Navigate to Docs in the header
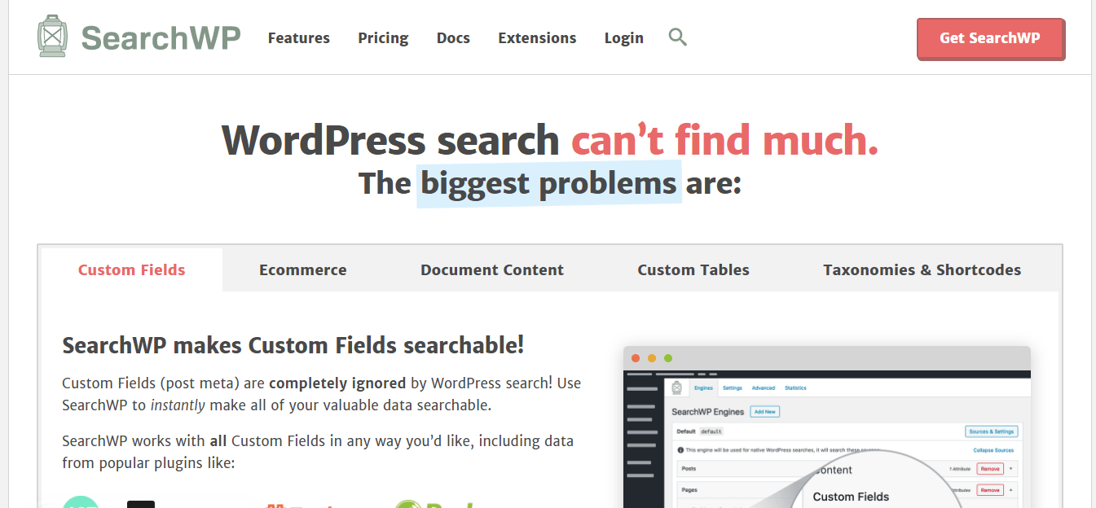Screen dimensions: 1096x508 (x=453, y=38)
